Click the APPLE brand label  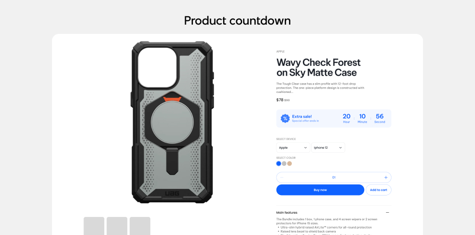coord(280,52)
